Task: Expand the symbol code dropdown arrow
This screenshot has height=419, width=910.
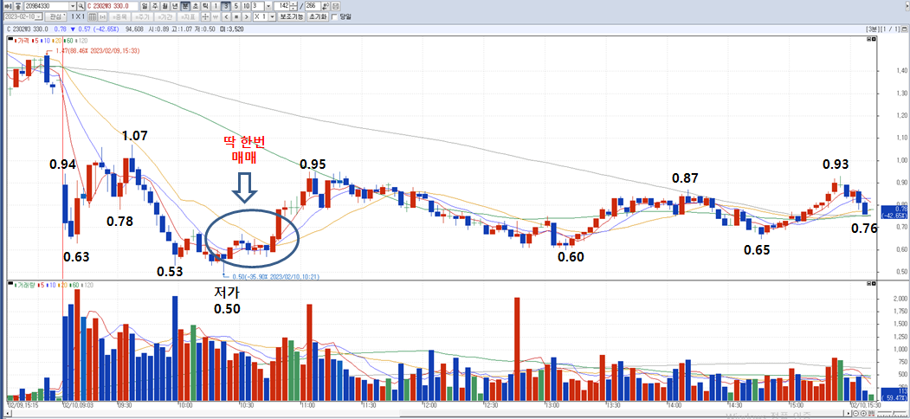Action: tap(73, 6)
